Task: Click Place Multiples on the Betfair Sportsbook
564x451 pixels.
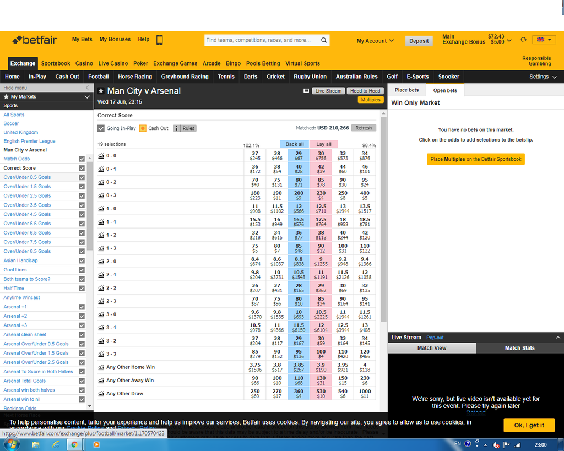Action: [x=476, y=159]
